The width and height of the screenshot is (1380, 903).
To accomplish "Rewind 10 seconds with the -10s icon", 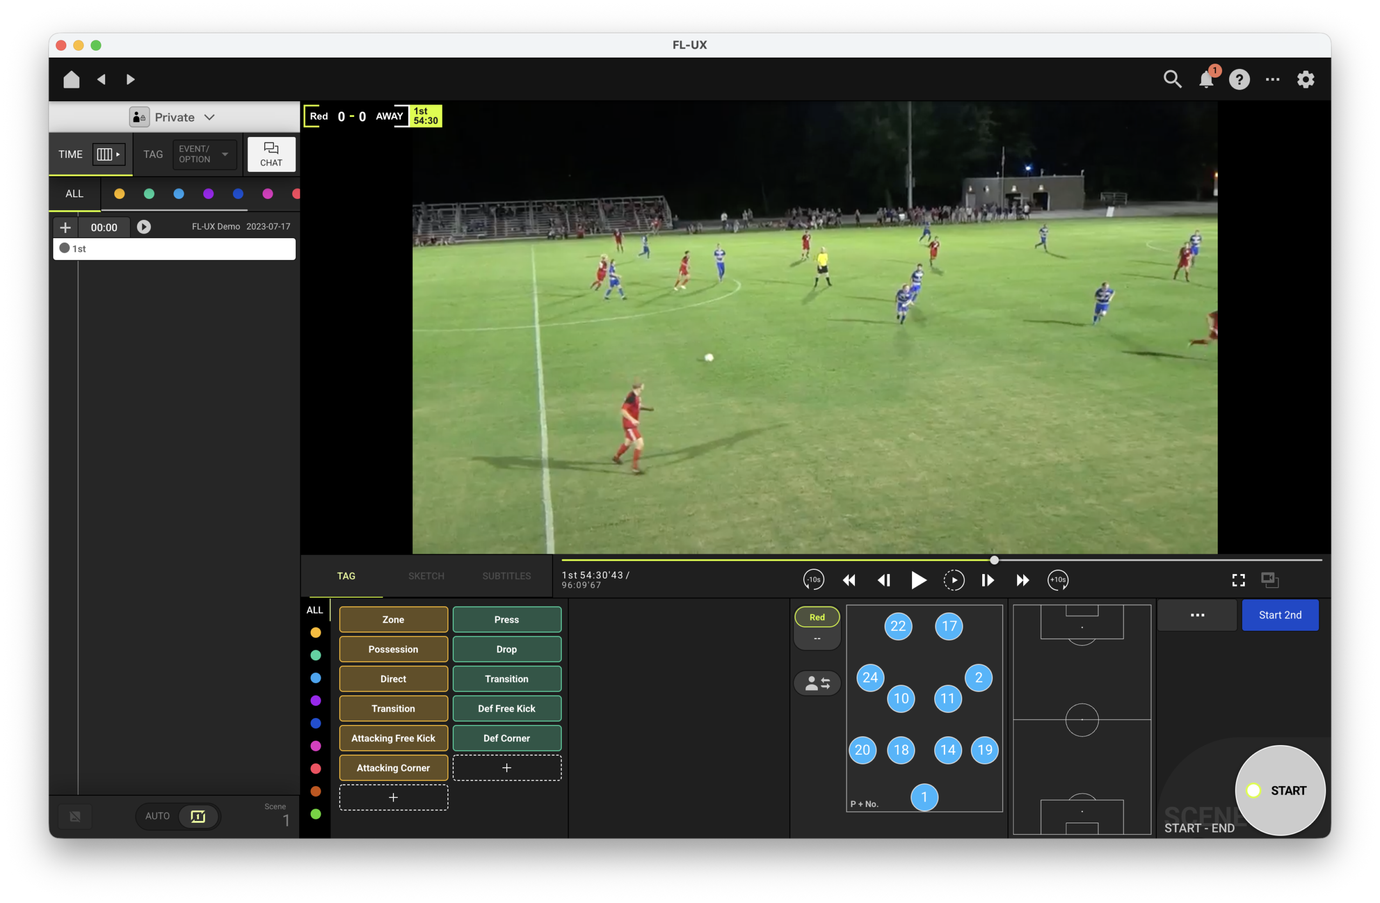I will (813, 580).
